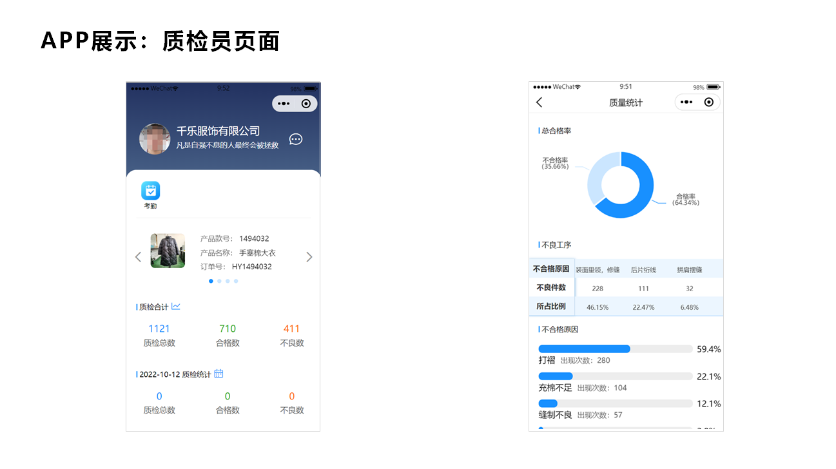The height and width of the screenshot is (469, 836).
Task: Select the last carousel pagination dot
Action: [x=236, y=281]
